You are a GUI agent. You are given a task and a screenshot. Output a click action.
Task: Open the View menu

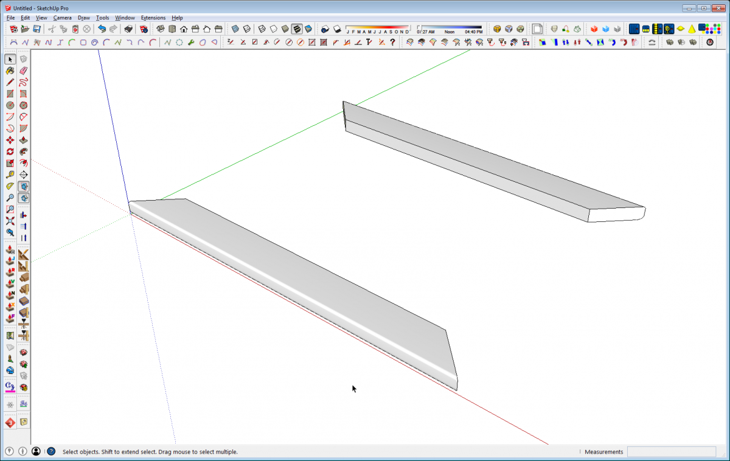(x=41, y=18)
